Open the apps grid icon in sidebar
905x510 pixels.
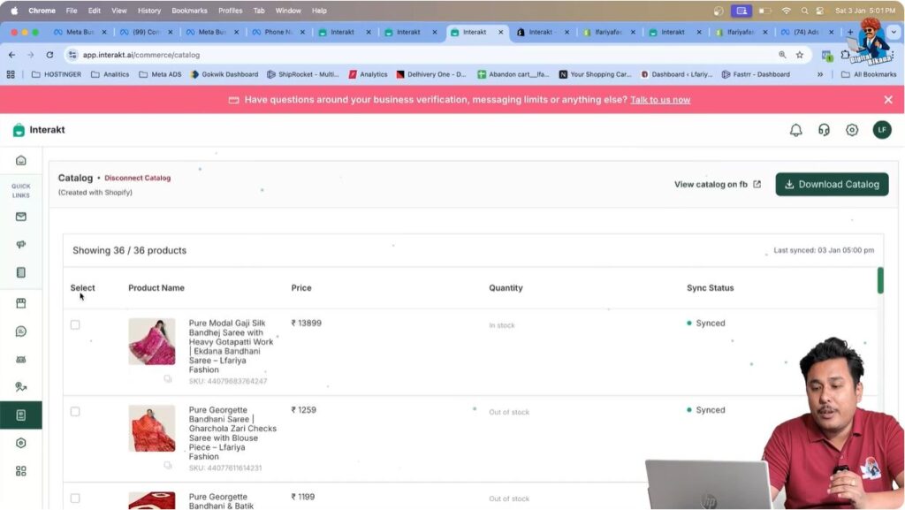point(21,471)
